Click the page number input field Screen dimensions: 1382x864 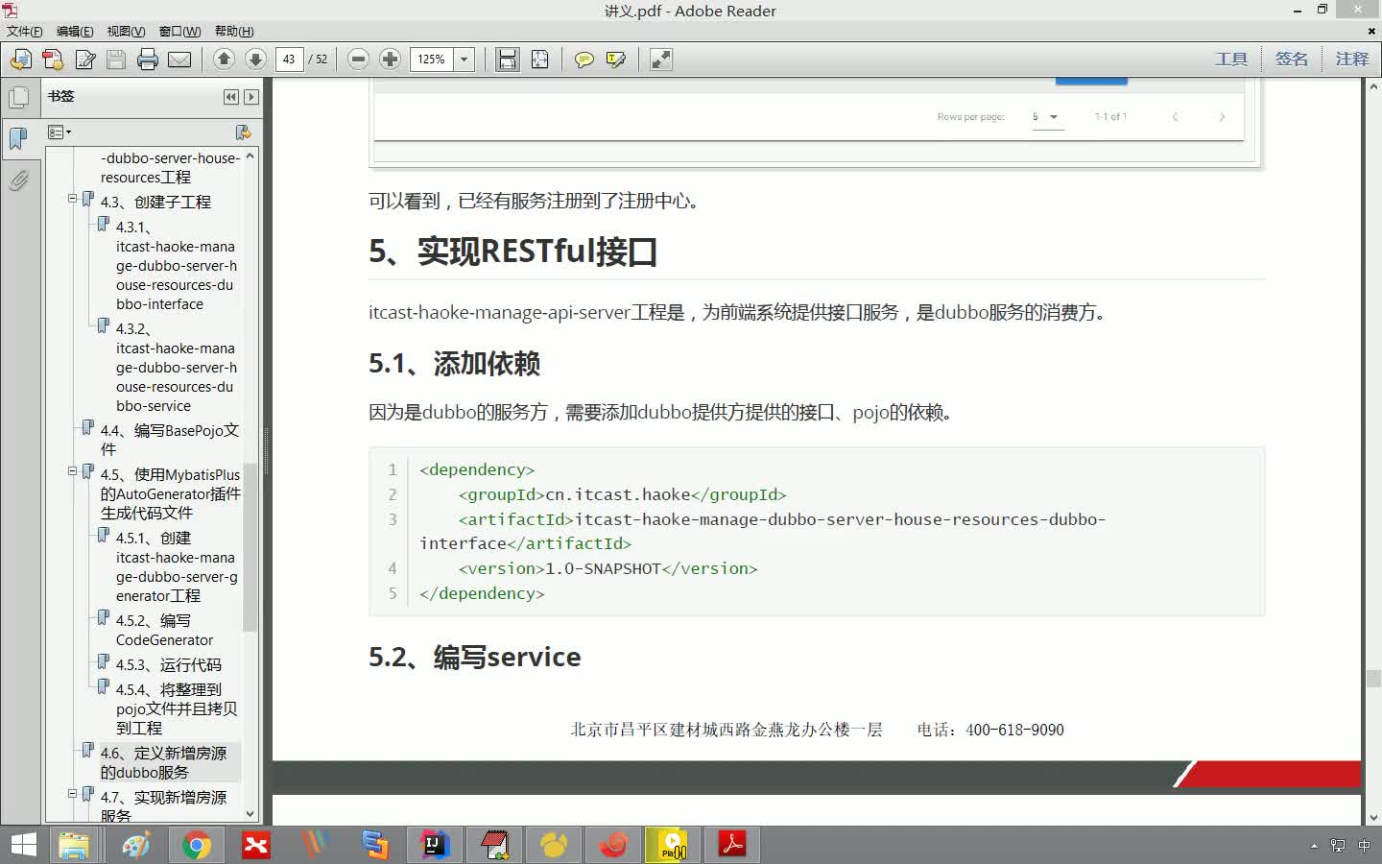(x=289, y=60)
